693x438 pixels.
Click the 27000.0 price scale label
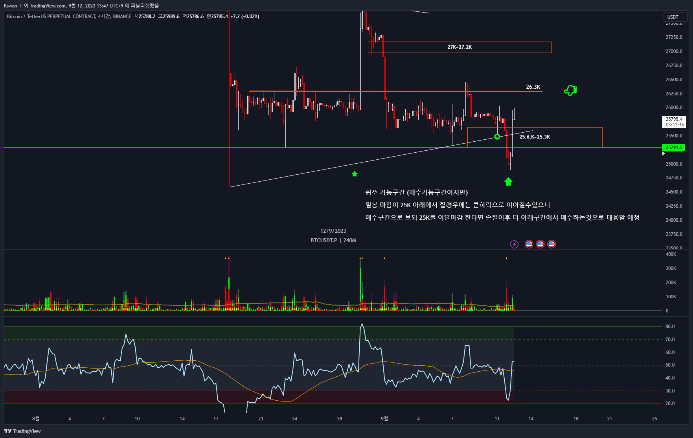(674, 51)
